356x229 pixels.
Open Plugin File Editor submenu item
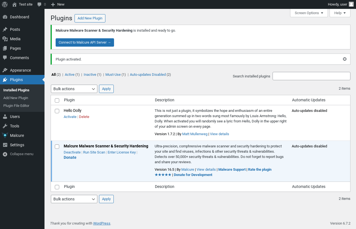coord(16,106)
